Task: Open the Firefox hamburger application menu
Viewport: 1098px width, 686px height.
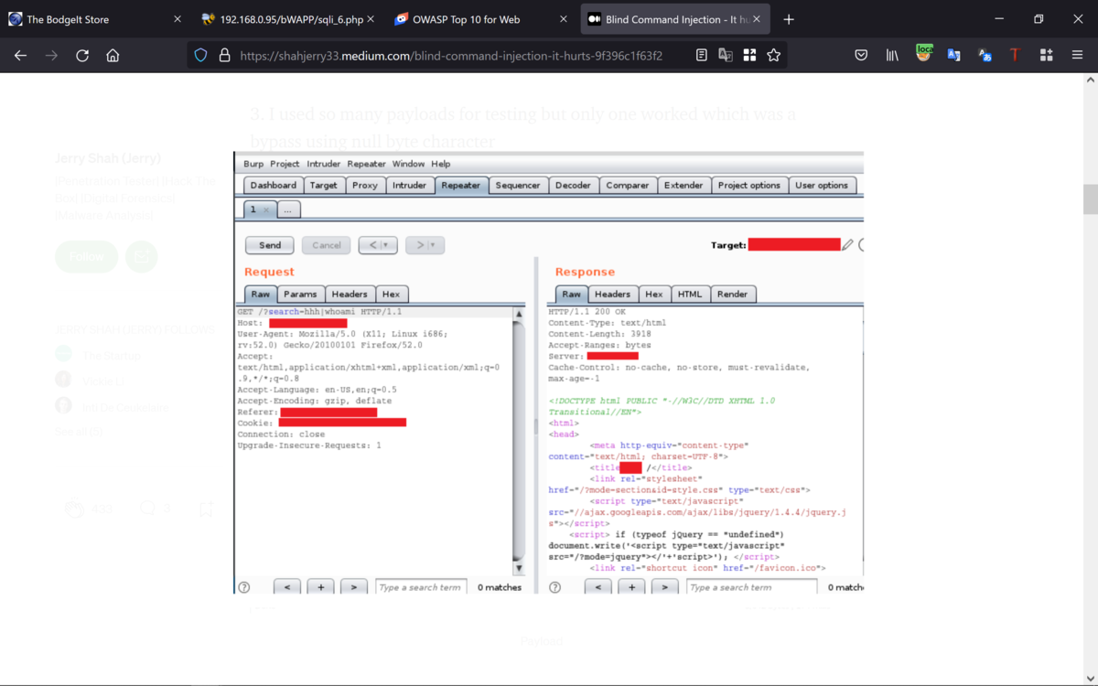Action: pyautogui.click(x=1077, y=55)
